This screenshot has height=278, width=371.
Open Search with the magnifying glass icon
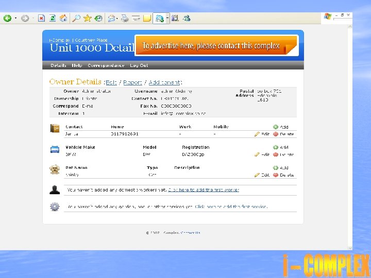coord(76,18)
